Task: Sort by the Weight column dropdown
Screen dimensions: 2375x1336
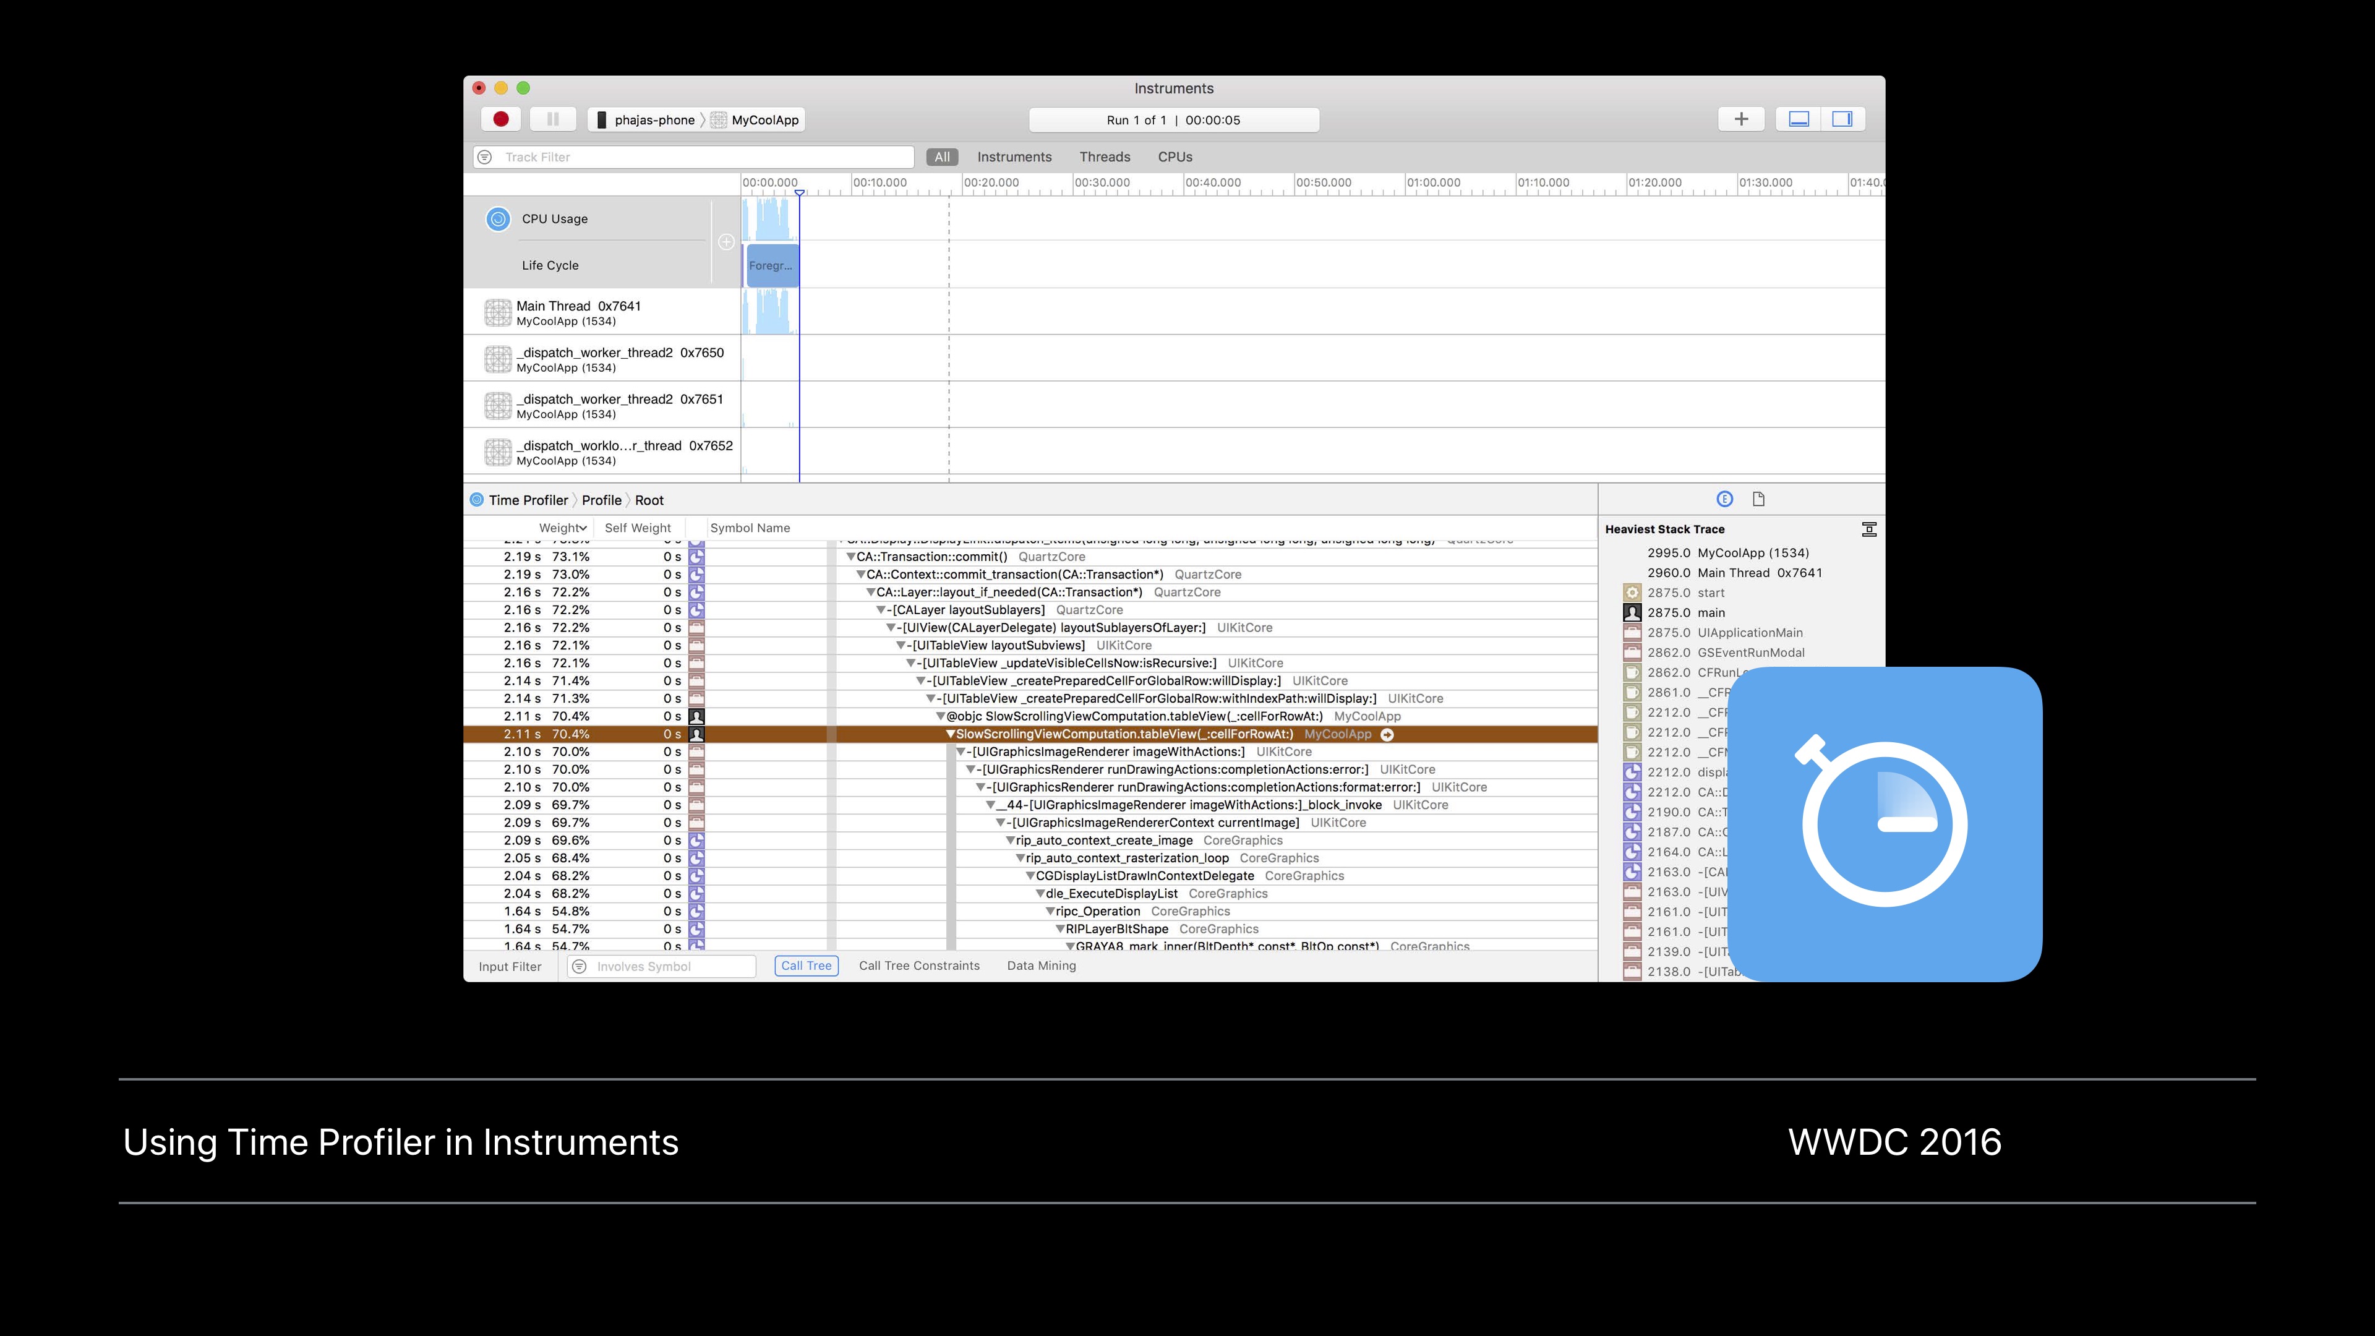Action: coord(563,528)
